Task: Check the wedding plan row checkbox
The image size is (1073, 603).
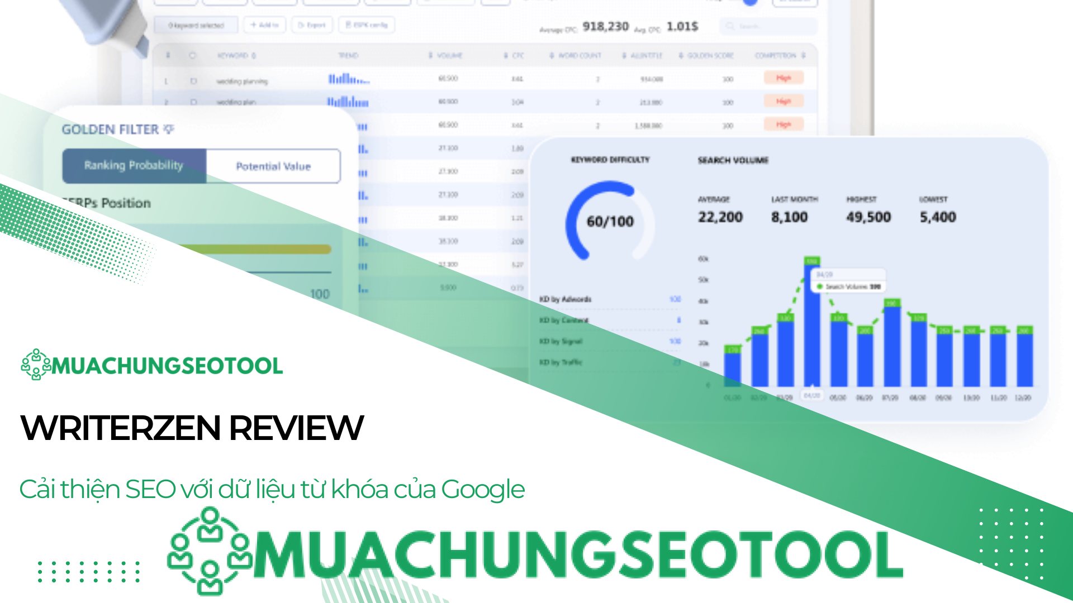Action: (x=193, y=102)
